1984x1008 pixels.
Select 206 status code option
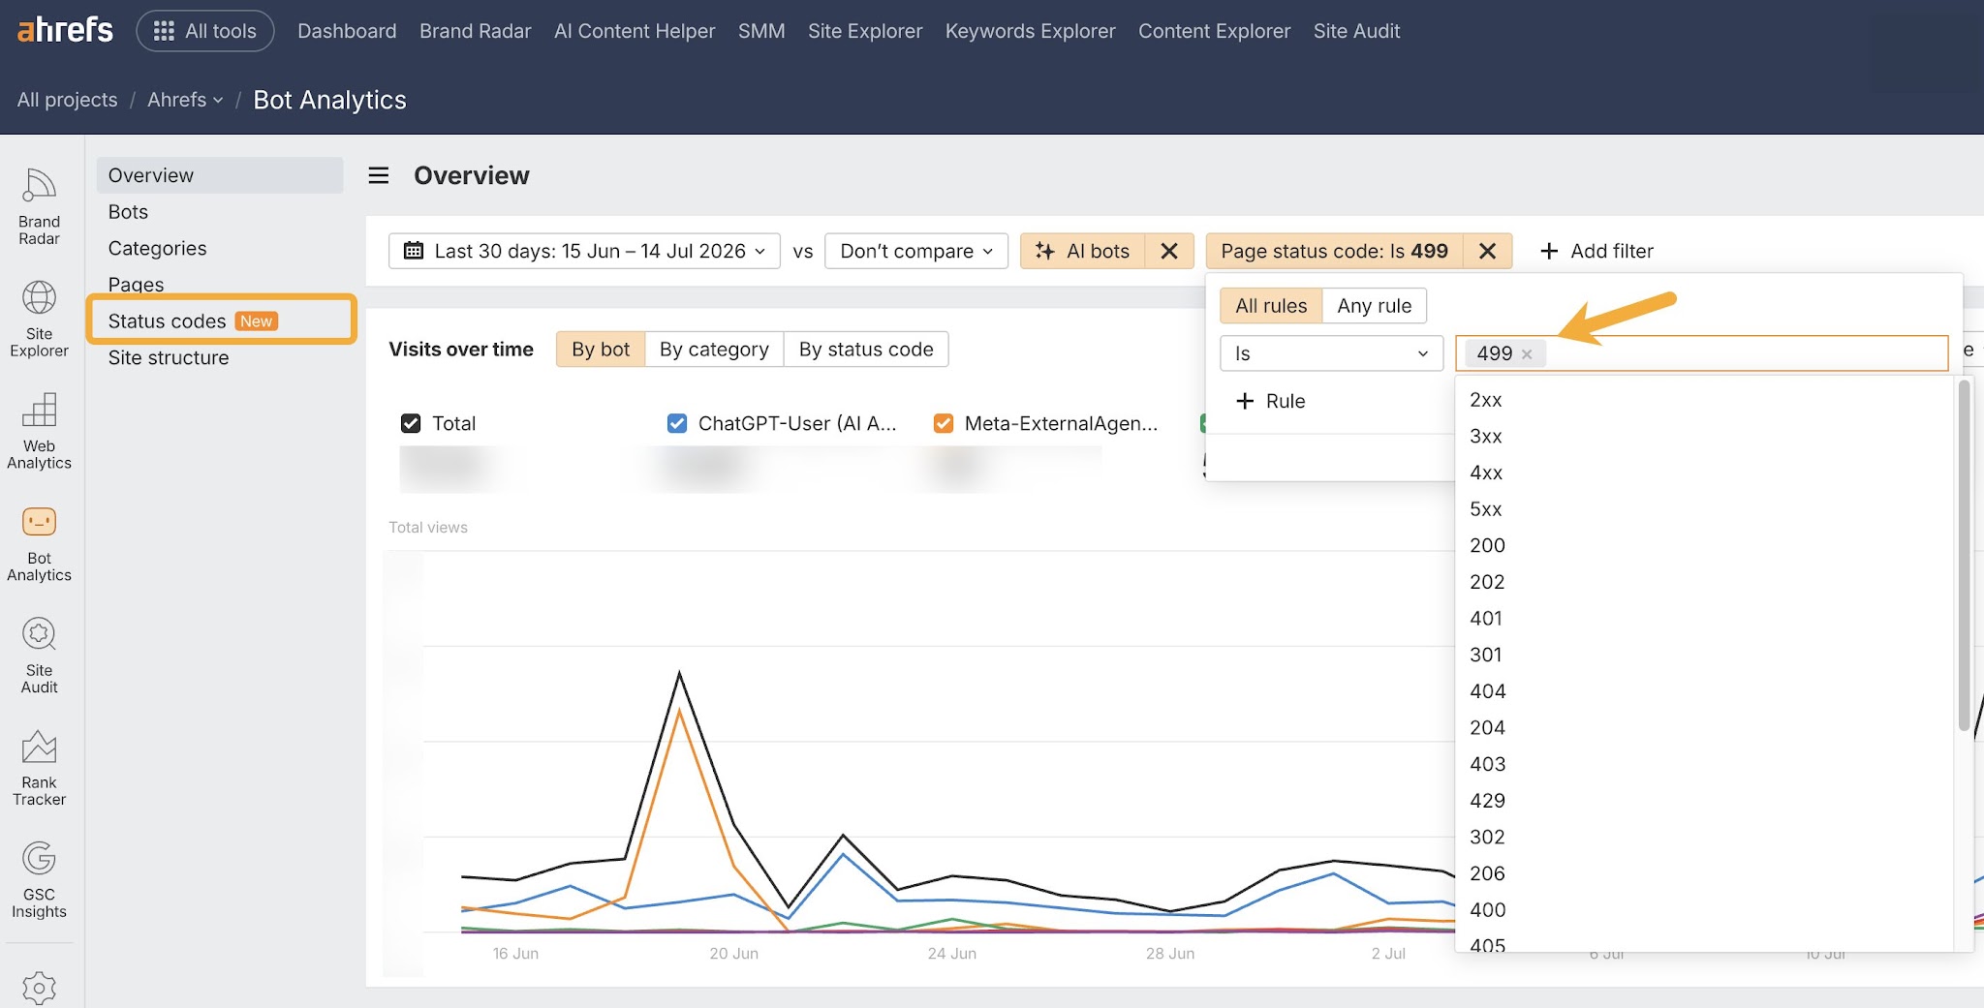click(1487, 873)
